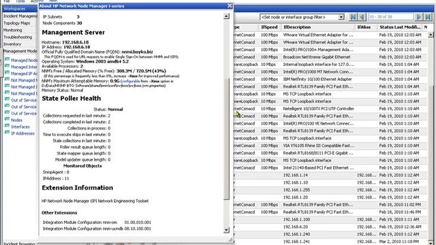Viewport: 436px width, 245px height.
Task: Select 'VIA VT6105 Rhine III Compatible Fast' cell
Action: (318, 146)
